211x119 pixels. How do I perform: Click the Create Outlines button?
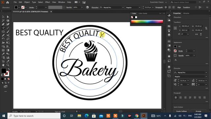click(x=181, y=111)
